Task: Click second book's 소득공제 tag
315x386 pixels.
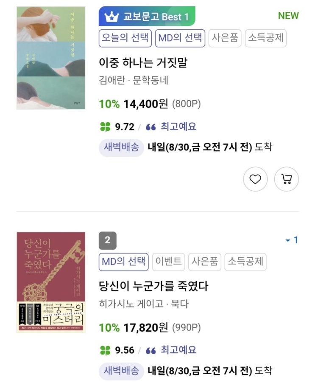Action: 245,262
